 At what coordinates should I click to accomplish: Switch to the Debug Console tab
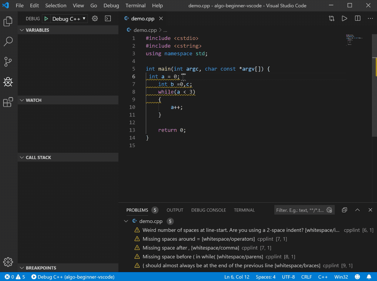coord(209,210)
